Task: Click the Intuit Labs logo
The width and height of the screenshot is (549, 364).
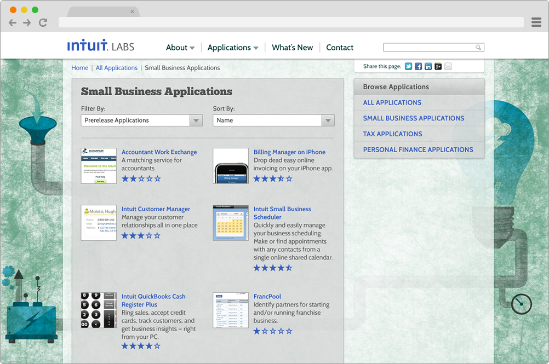Action: 101,46
